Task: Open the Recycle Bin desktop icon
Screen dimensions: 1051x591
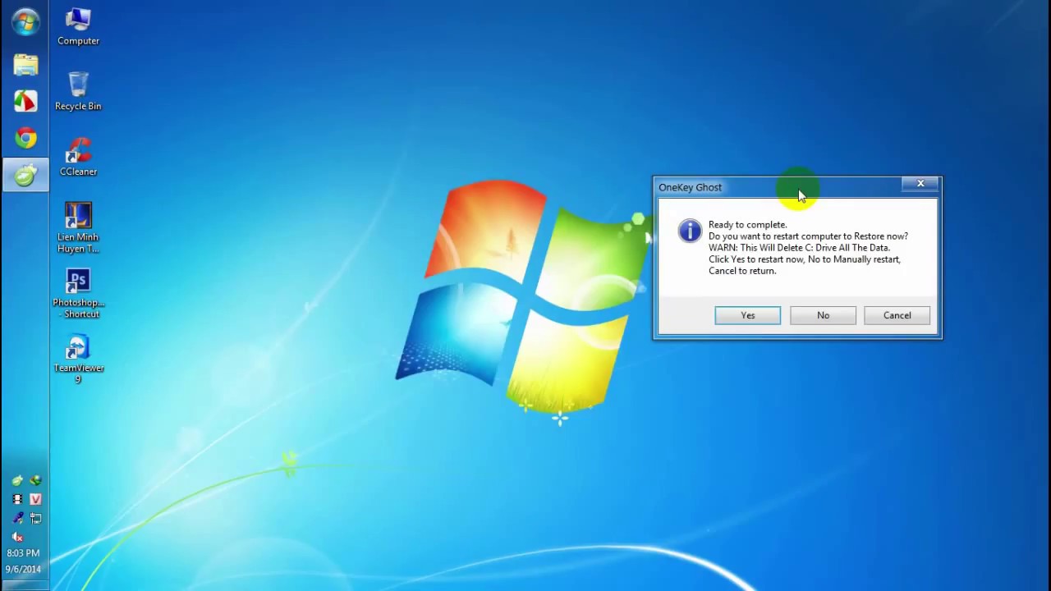Action: [78, 91]
